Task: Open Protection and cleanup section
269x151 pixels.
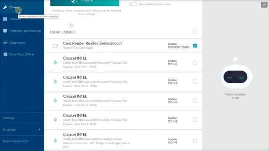Action: (22, 31)
